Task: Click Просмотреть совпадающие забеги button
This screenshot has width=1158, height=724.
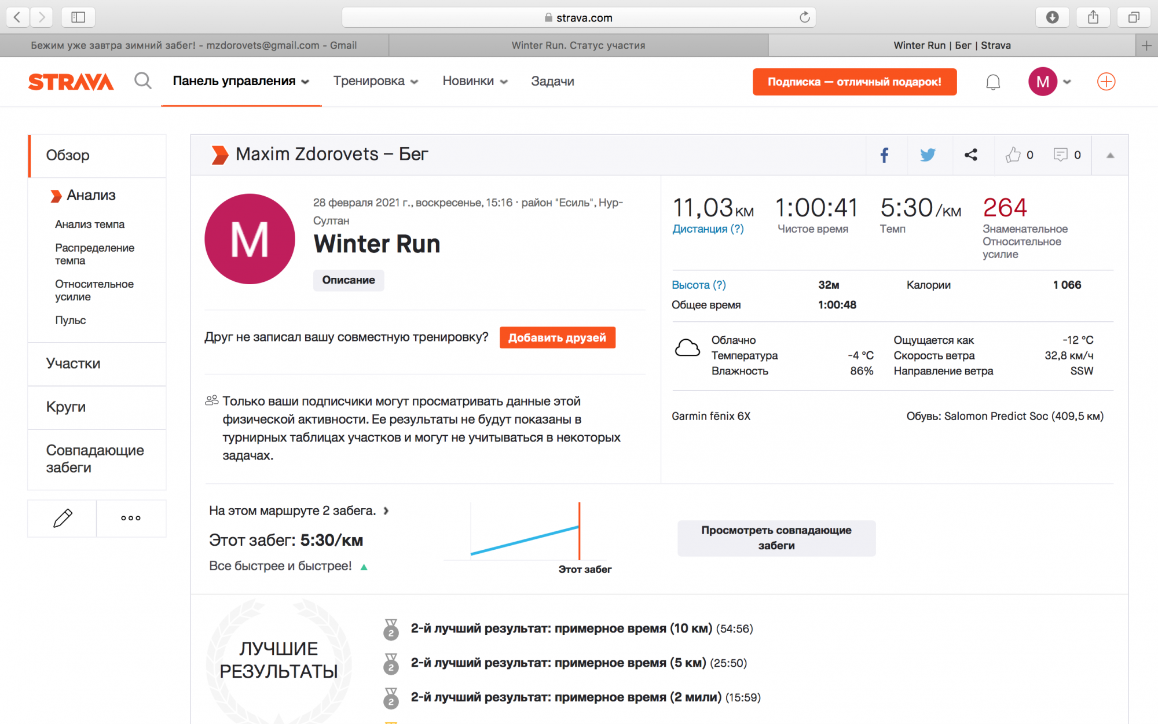Action: click(x=776, y=538)
